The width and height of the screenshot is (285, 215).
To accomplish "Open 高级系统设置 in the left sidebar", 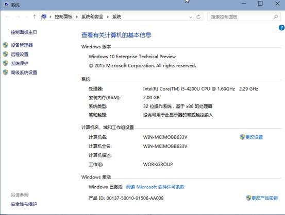I will pos(24,73).
